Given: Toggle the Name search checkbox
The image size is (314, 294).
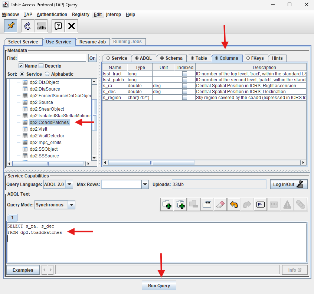Looking at the screenshot, I should point(21,66).
